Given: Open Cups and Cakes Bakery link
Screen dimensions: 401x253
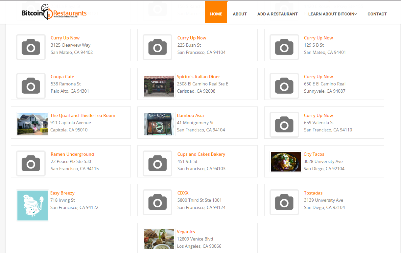Looking at the screenshot, I should (201, 154).
